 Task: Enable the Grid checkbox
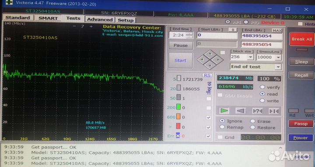click(x=220, y=137)
